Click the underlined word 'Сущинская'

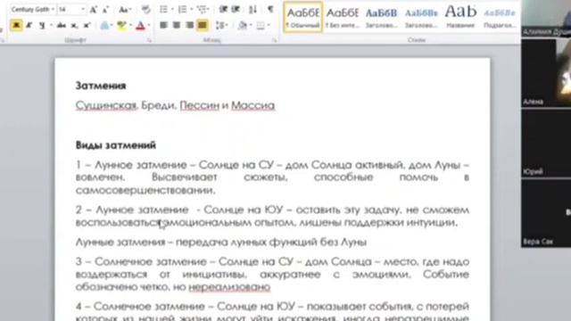coord(106,105)
